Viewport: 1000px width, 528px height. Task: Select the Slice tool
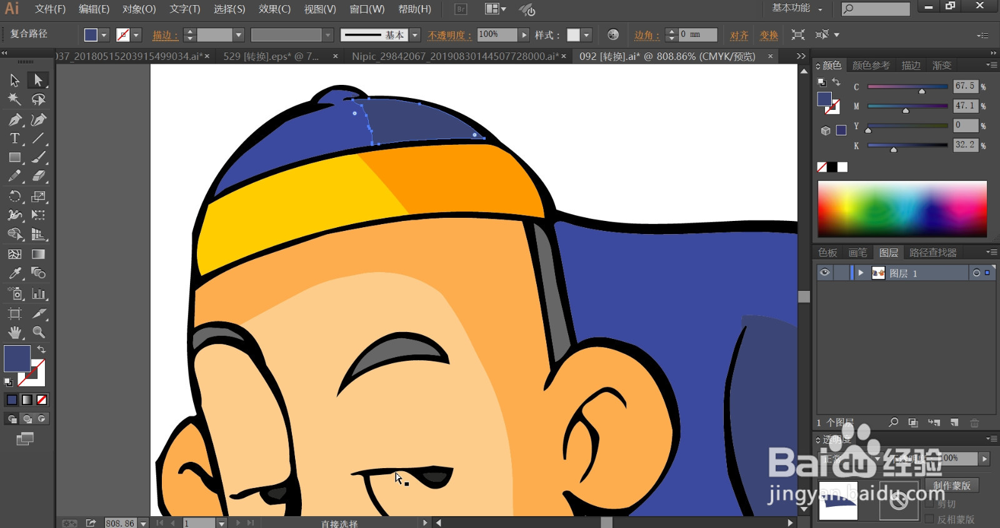(38, 313)
